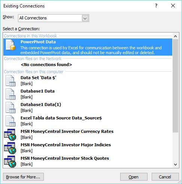
Task: Click the Excel Tabla data Source file icon
Action: (x=10, y=121)
